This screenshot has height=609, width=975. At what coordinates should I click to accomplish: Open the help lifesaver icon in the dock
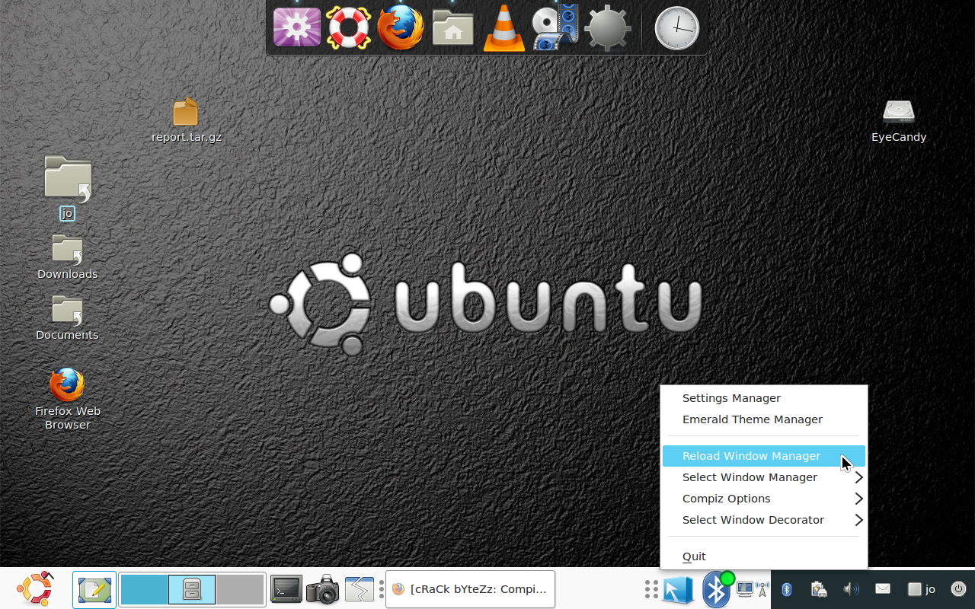pyautogui.click(x=348, y=28)
